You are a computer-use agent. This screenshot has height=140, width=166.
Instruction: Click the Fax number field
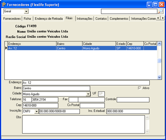pyautogui.click(x=92, y=100)
